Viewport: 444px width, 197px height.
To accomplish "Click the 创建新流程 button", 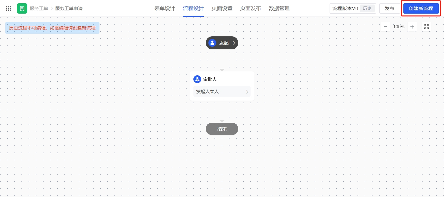I will (421, 8).
